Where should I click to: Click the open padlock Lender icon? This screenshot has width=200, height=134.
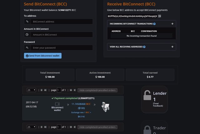[x=147, y=95]
